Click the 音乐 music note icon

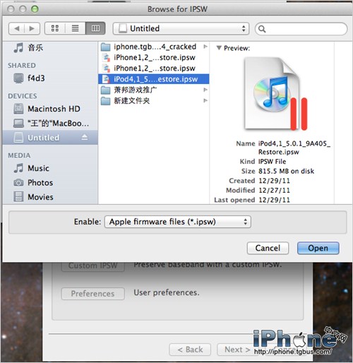coord(18,48)
